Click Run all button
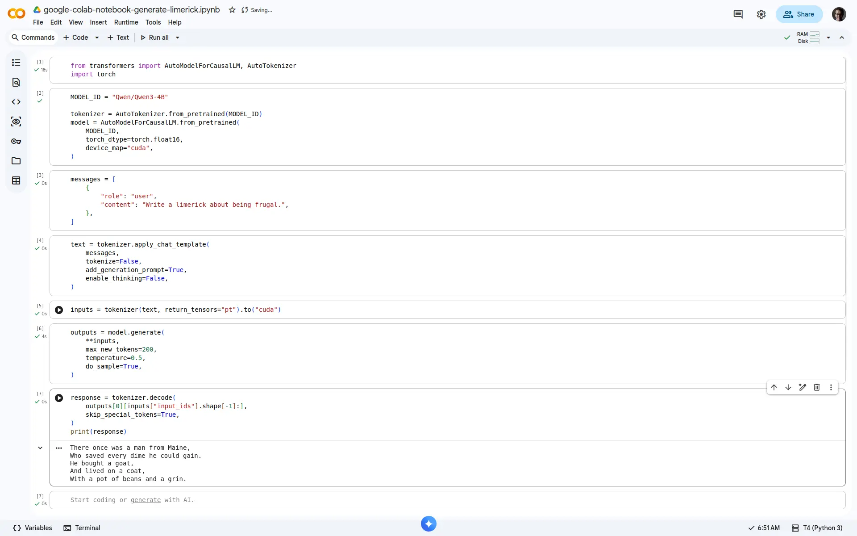This screenshot has width=857, height=536. click(154, 38)
